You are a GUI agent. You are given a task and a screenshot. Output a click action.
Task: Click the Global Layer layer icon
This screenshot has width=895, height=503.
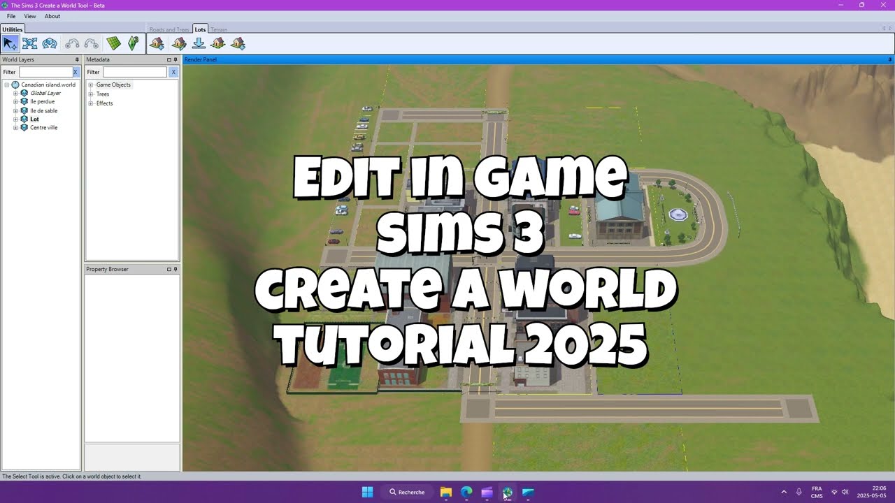click(24, 93)
